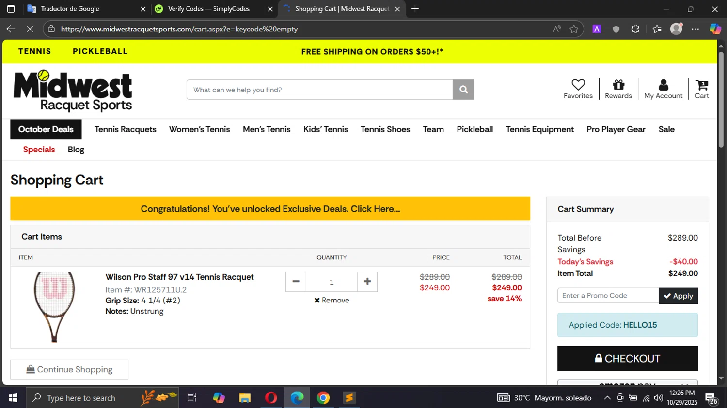727x408 pixels.
Task: Click the shield extension icon
Action: coord(616,29)
